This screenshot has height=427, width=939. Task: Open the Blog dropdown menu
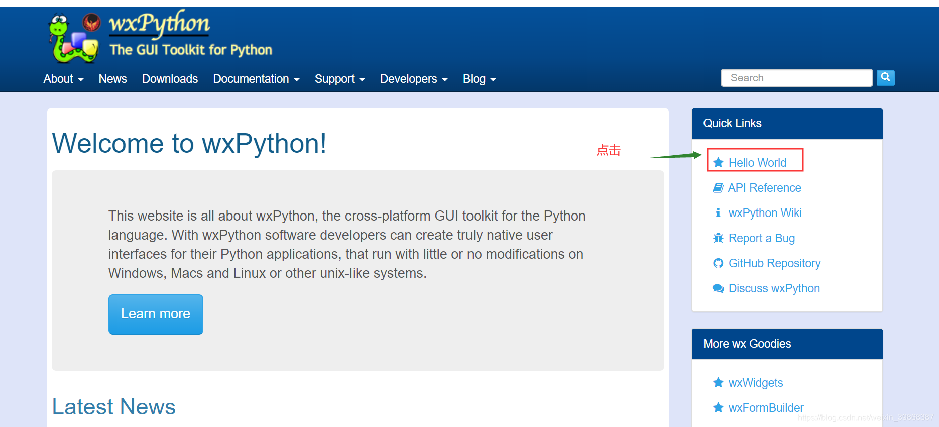pyautogui.click(x=479, y=79)
